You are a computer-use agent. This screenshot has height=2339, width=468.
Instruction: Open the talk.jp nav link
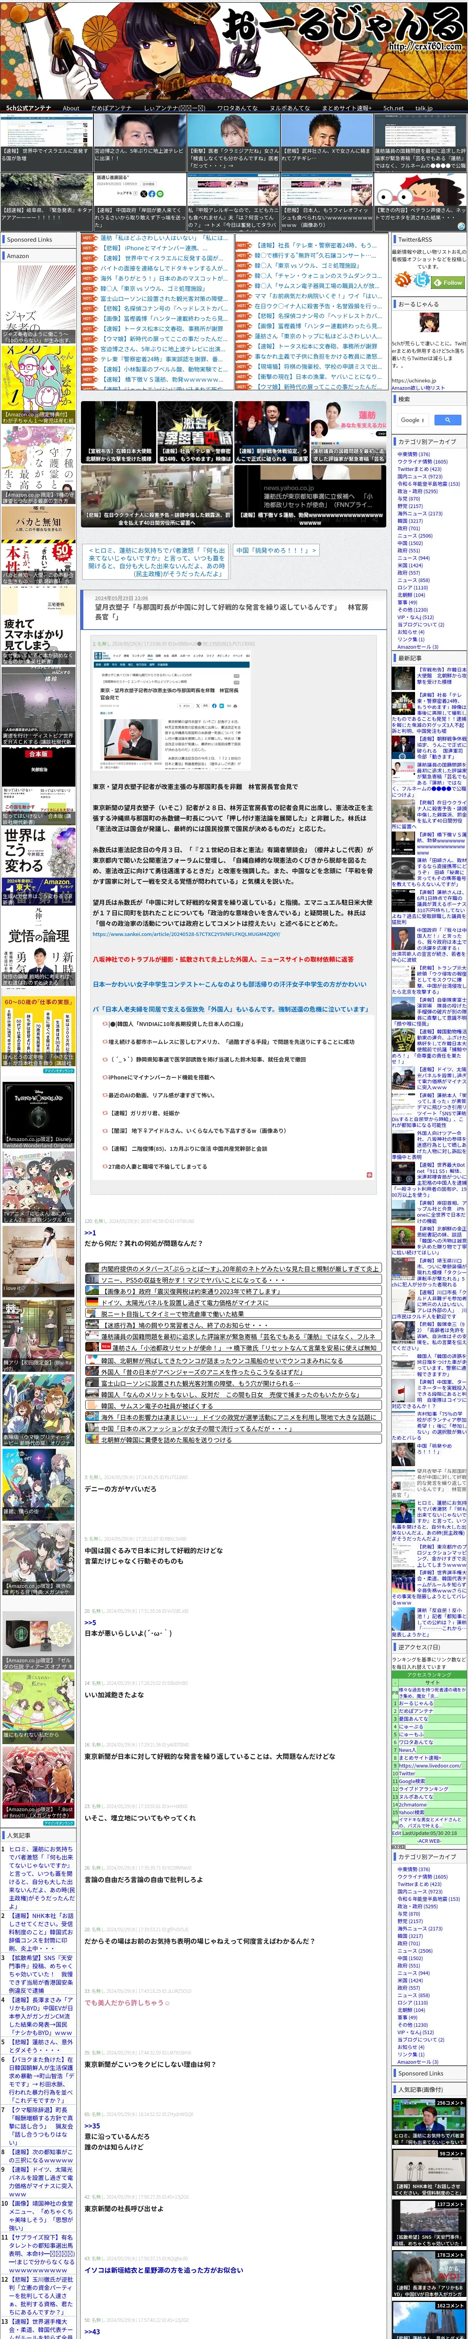click(424, 108)
